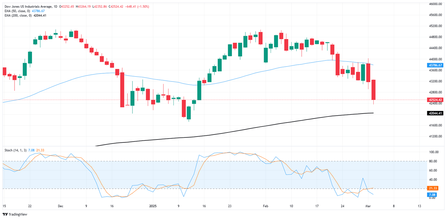
Task: Click the orange 21.33 stochastic value tag
Action: pos(433,188)
